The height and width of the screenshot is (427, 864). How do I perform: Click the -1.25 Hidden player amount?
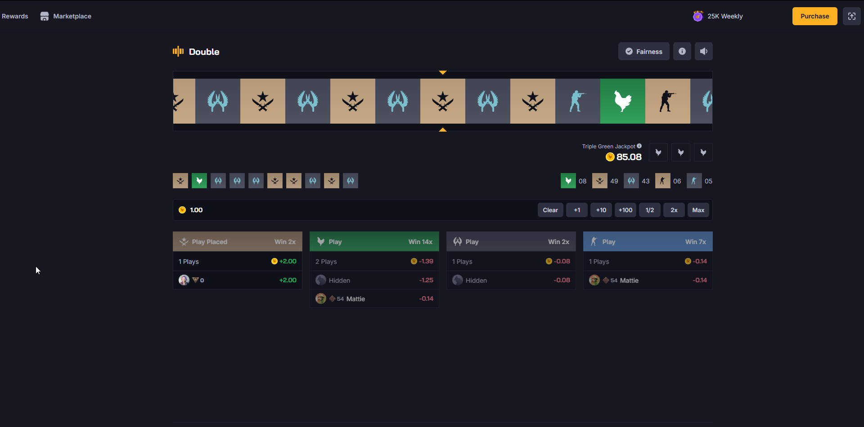(426, 280)
